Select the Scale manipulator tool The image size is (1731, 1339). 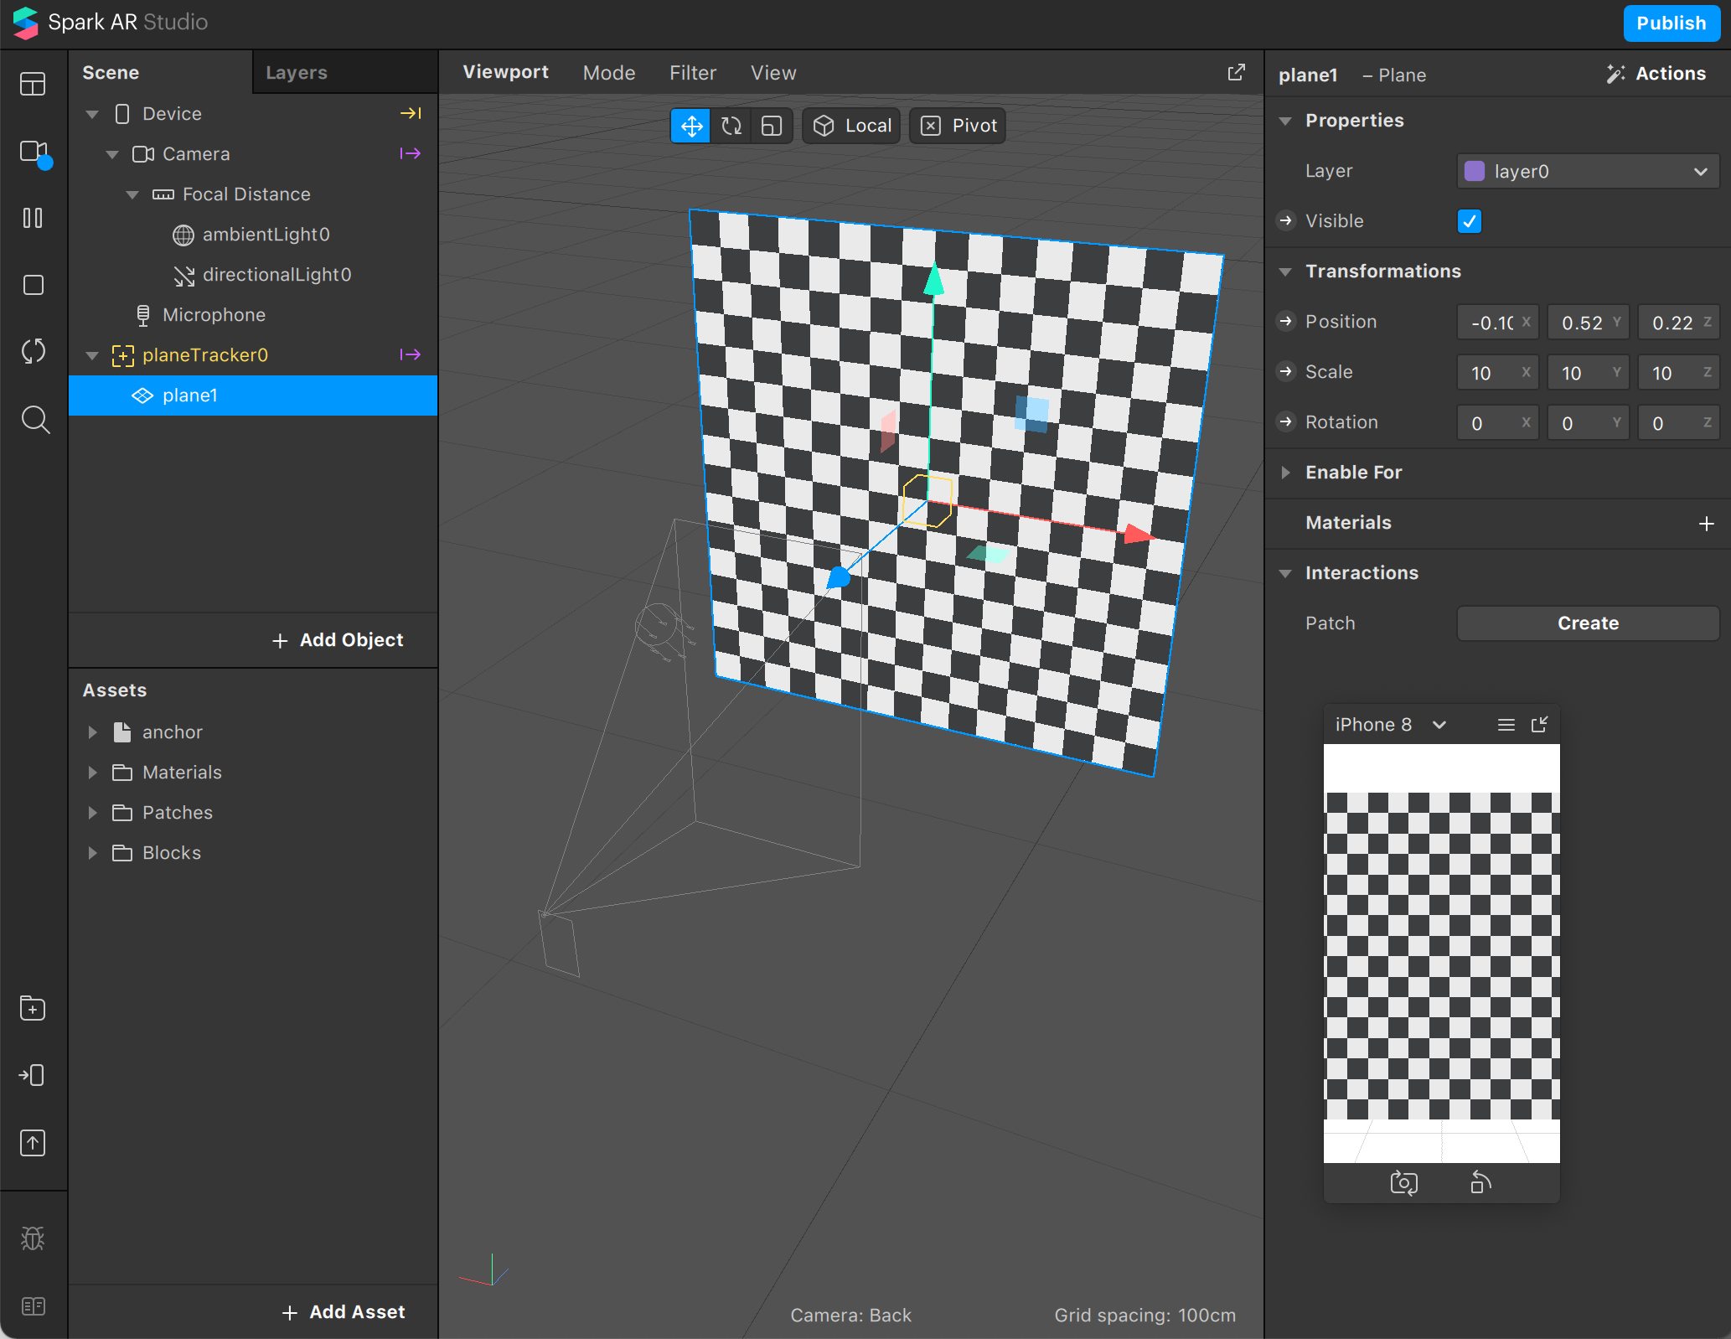pos(771,126)
